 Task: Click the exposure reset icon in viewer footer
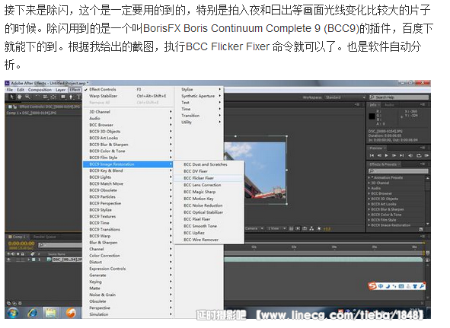[x=319, y=228]
